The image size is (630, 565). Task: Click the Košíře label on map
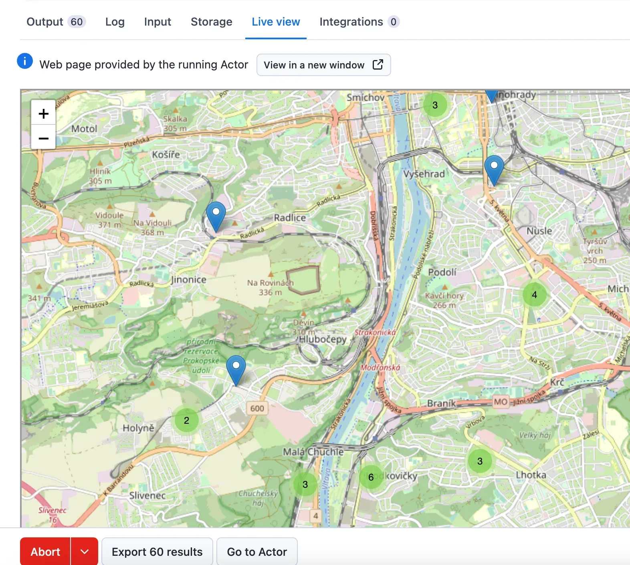click(x=166, y=154)
